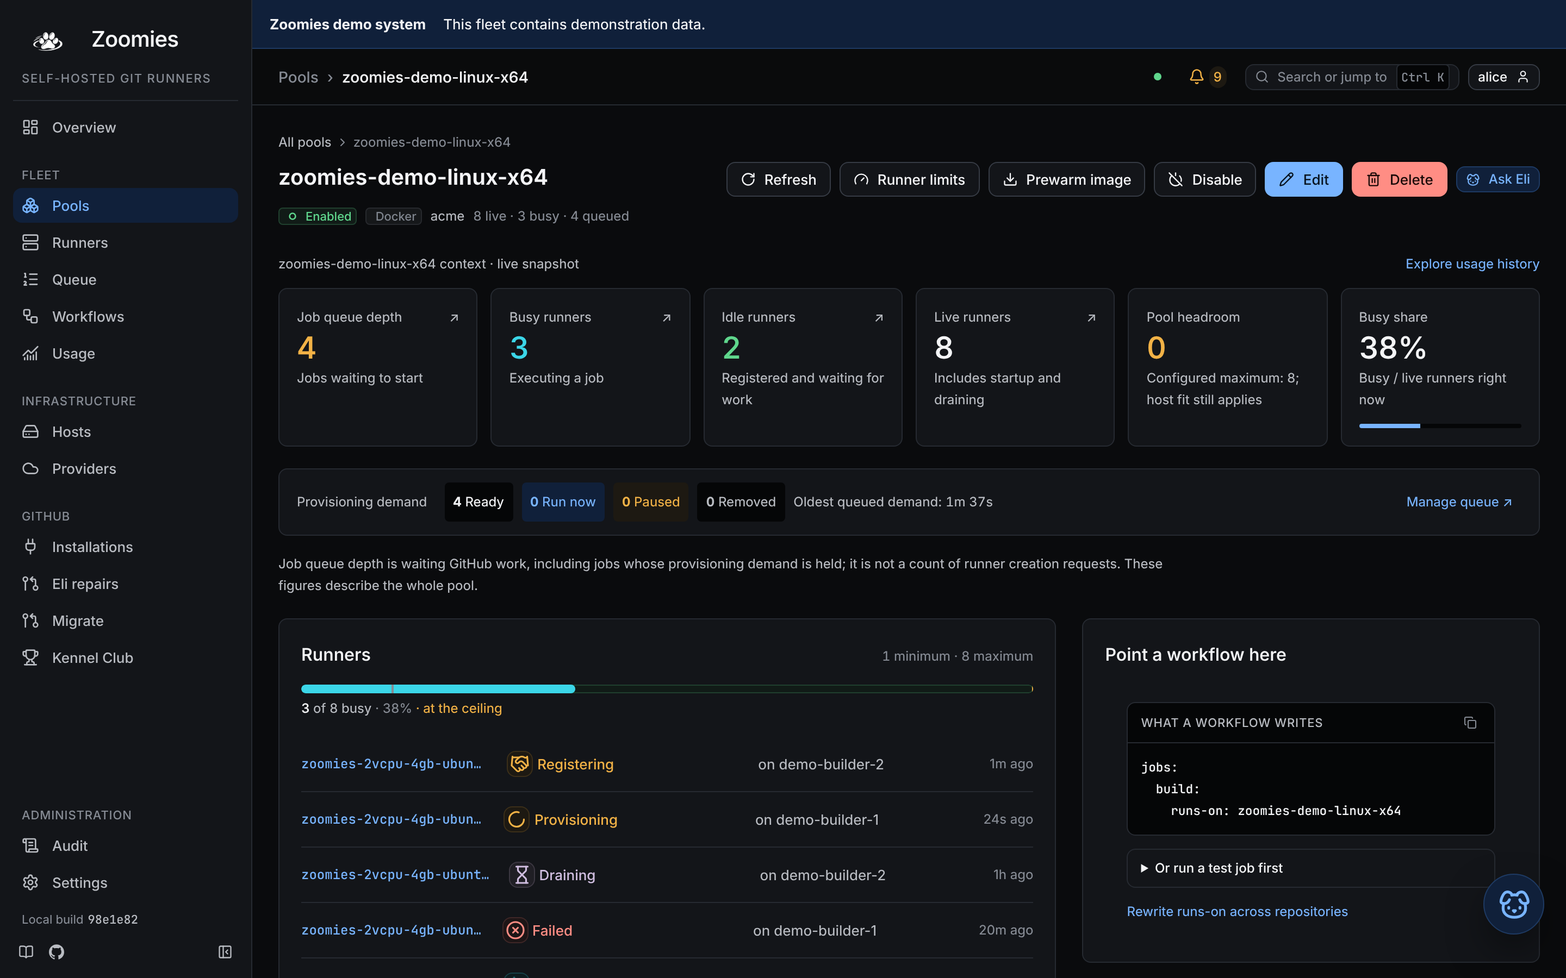This screenshot has width=1566, height=978.
Task: Disable the pool with the Disable button
Action: coord(1204,179)
